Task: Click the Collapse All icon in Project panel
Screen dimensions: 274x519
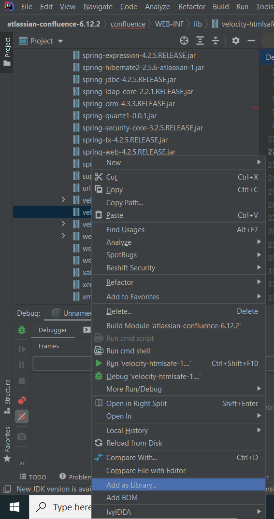Action: [216, 41]
